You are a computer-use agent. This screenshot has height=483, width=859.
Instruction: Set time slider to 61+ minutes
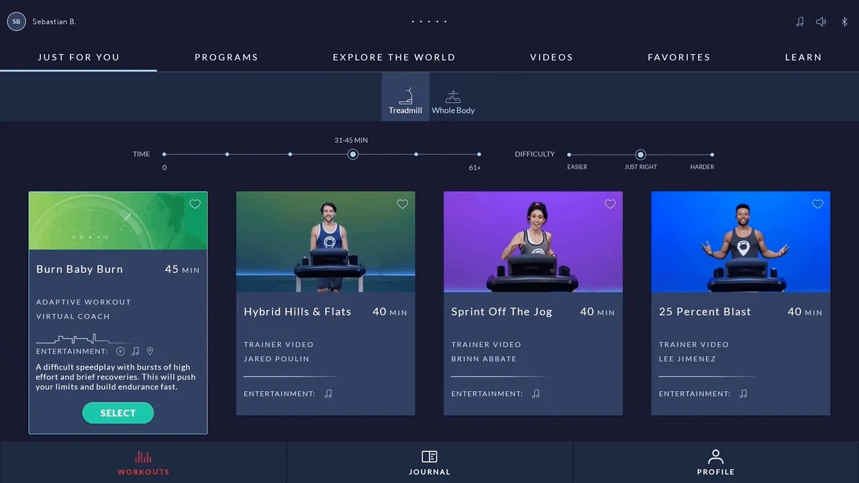478,154
